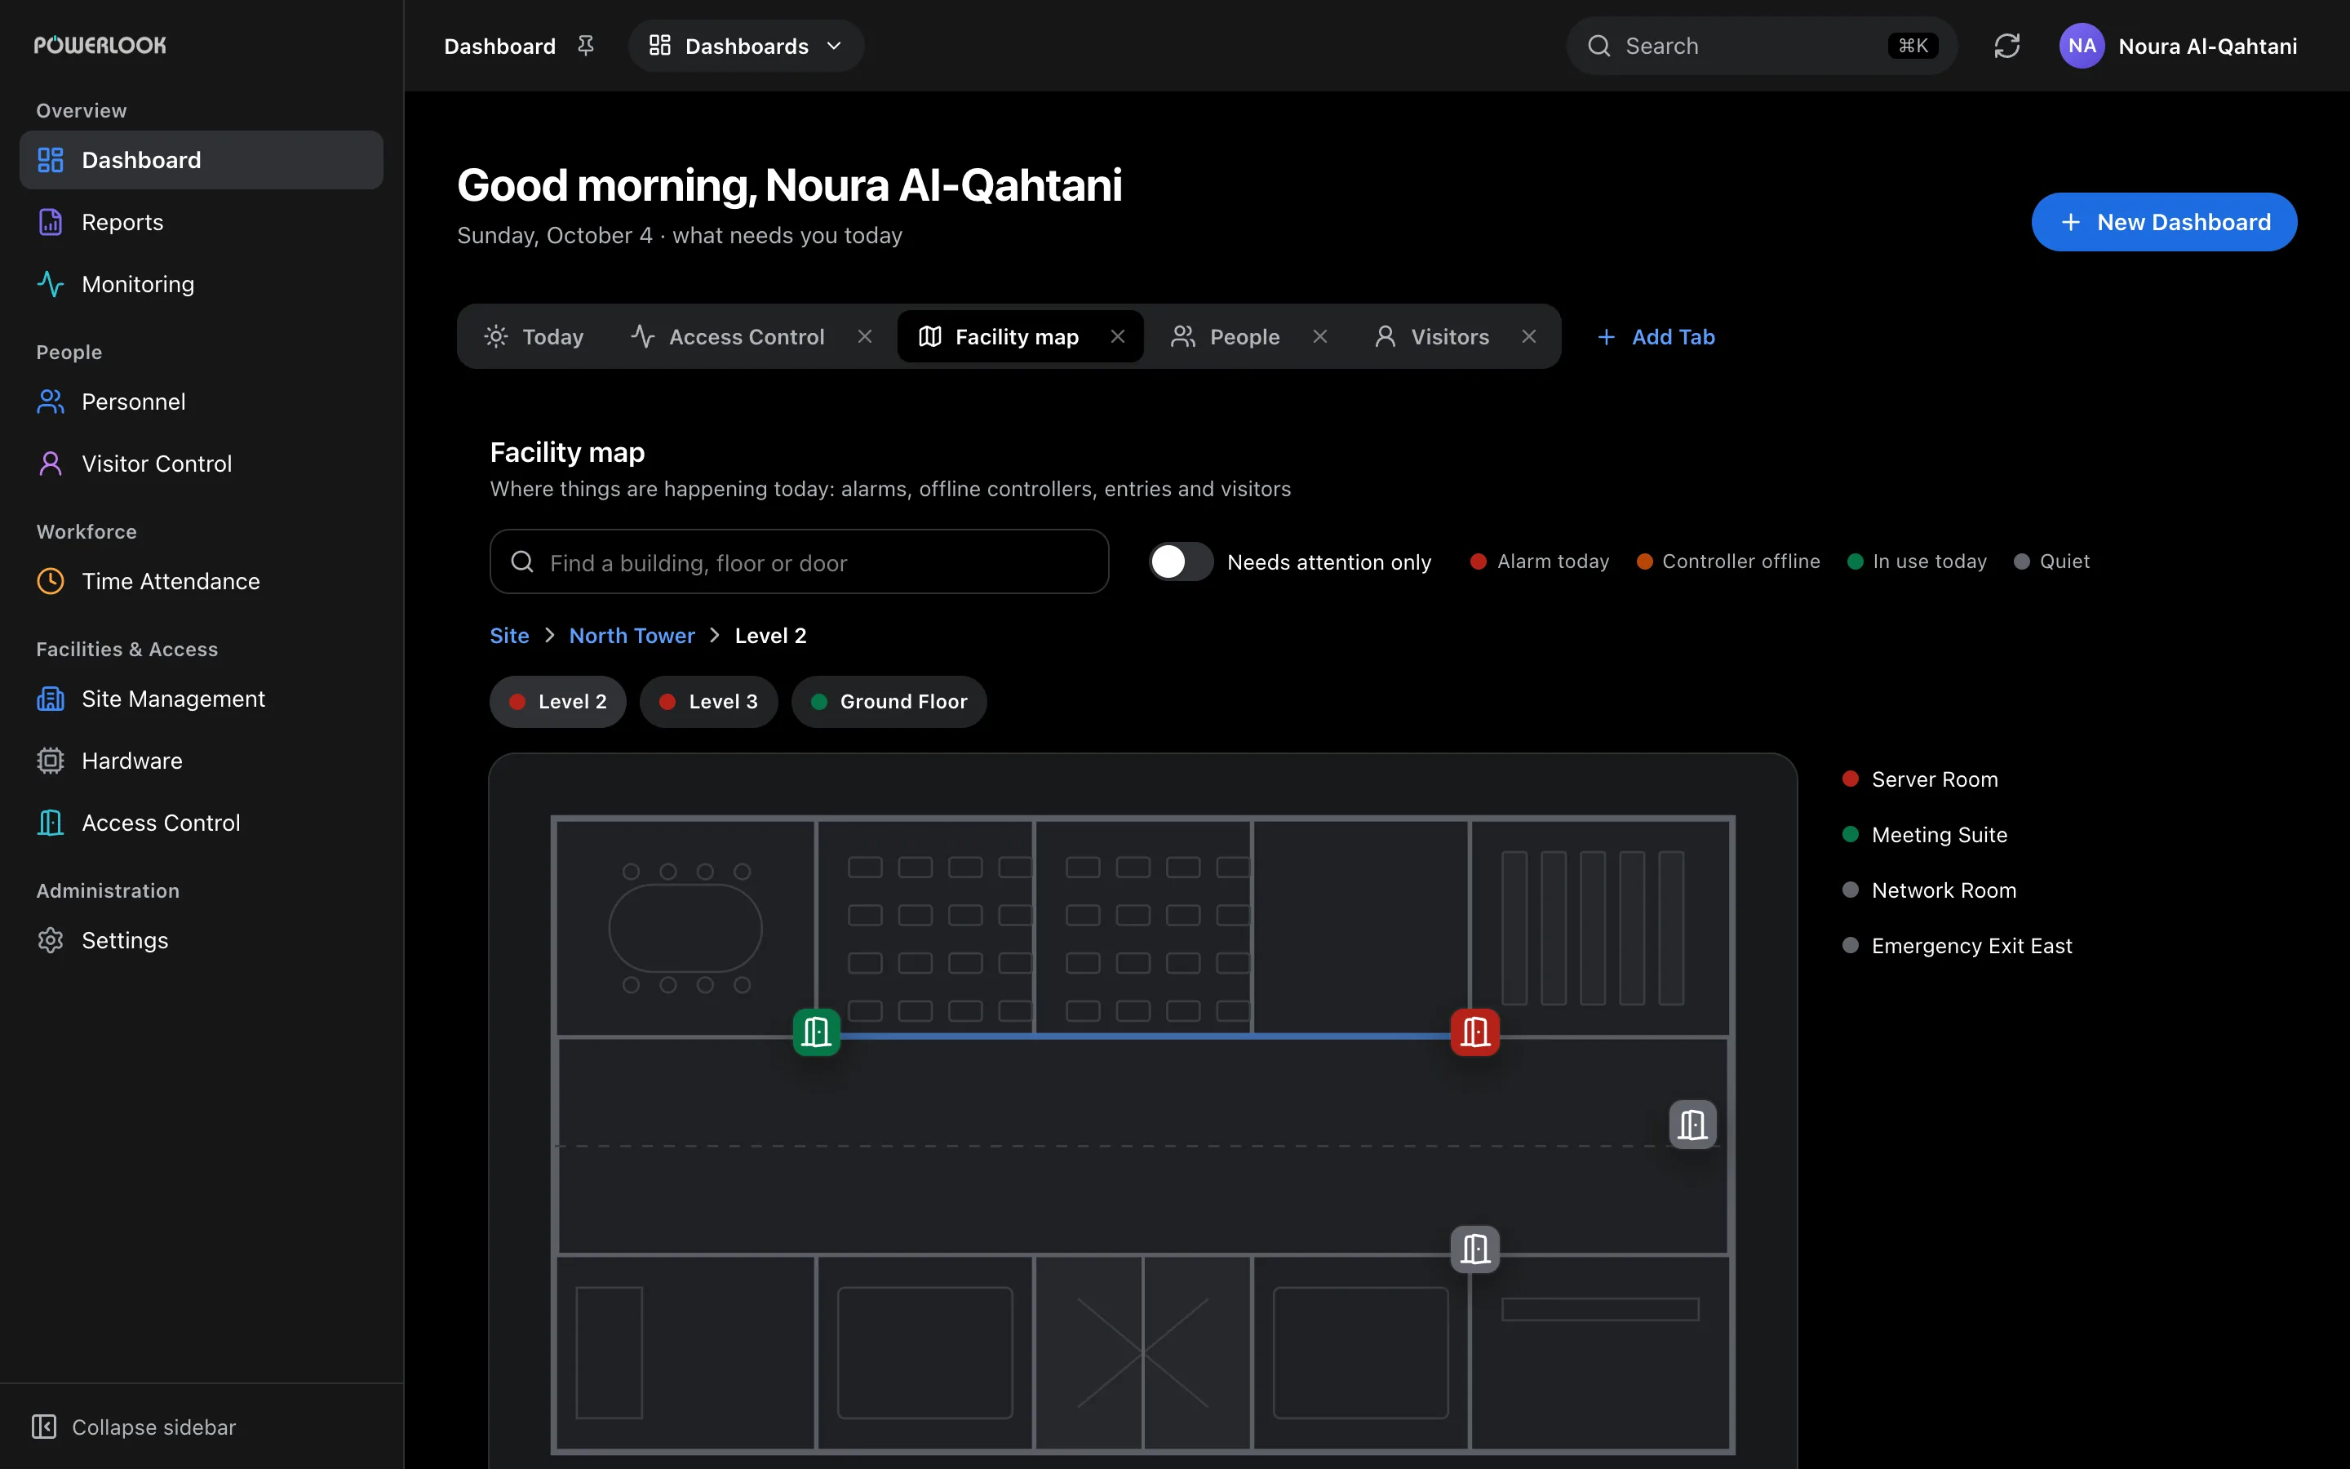
Task: Open Reports in the sidebar
Action: click(x=201, y=223)
